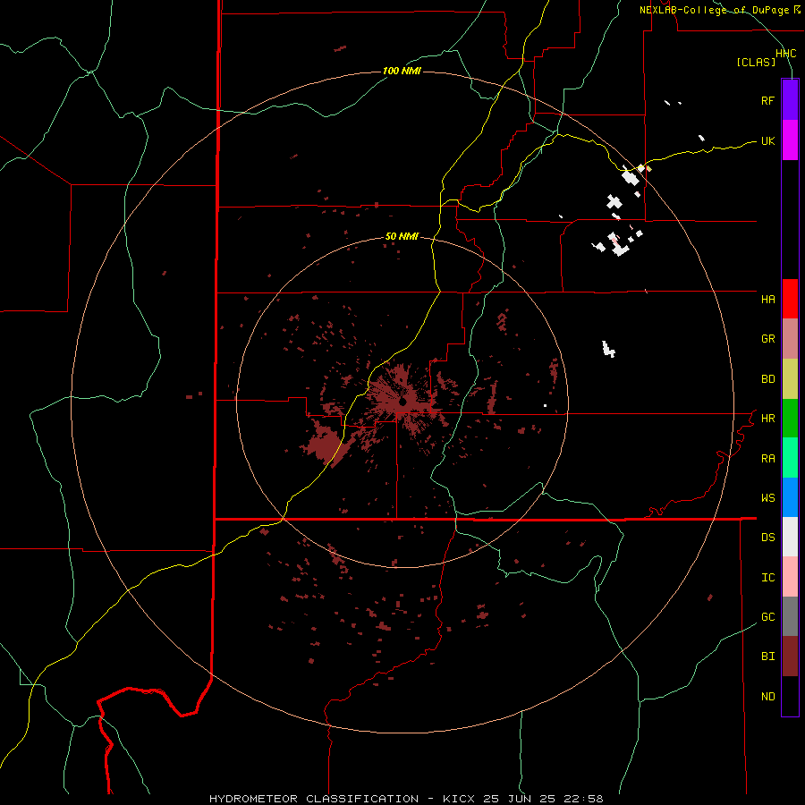Click the HR green legend swatch
Viewport: 805px width, 805px height.
[790, 419]
